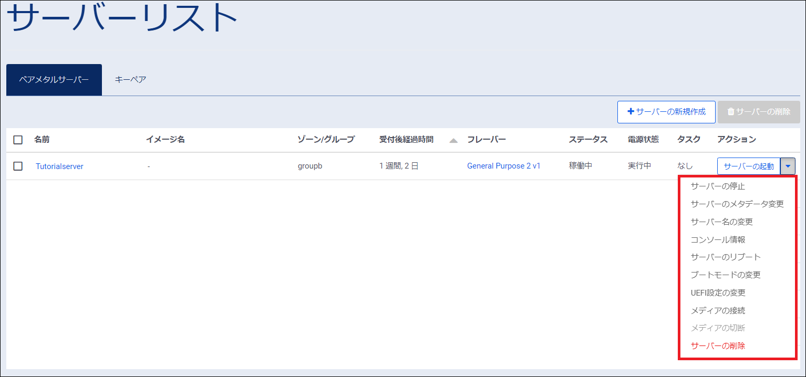The width and height of the screenshot is (806, 377).
Task: Select サーバーのリブート menu entry
Action: pyautogui.click(x=726, y=257)
